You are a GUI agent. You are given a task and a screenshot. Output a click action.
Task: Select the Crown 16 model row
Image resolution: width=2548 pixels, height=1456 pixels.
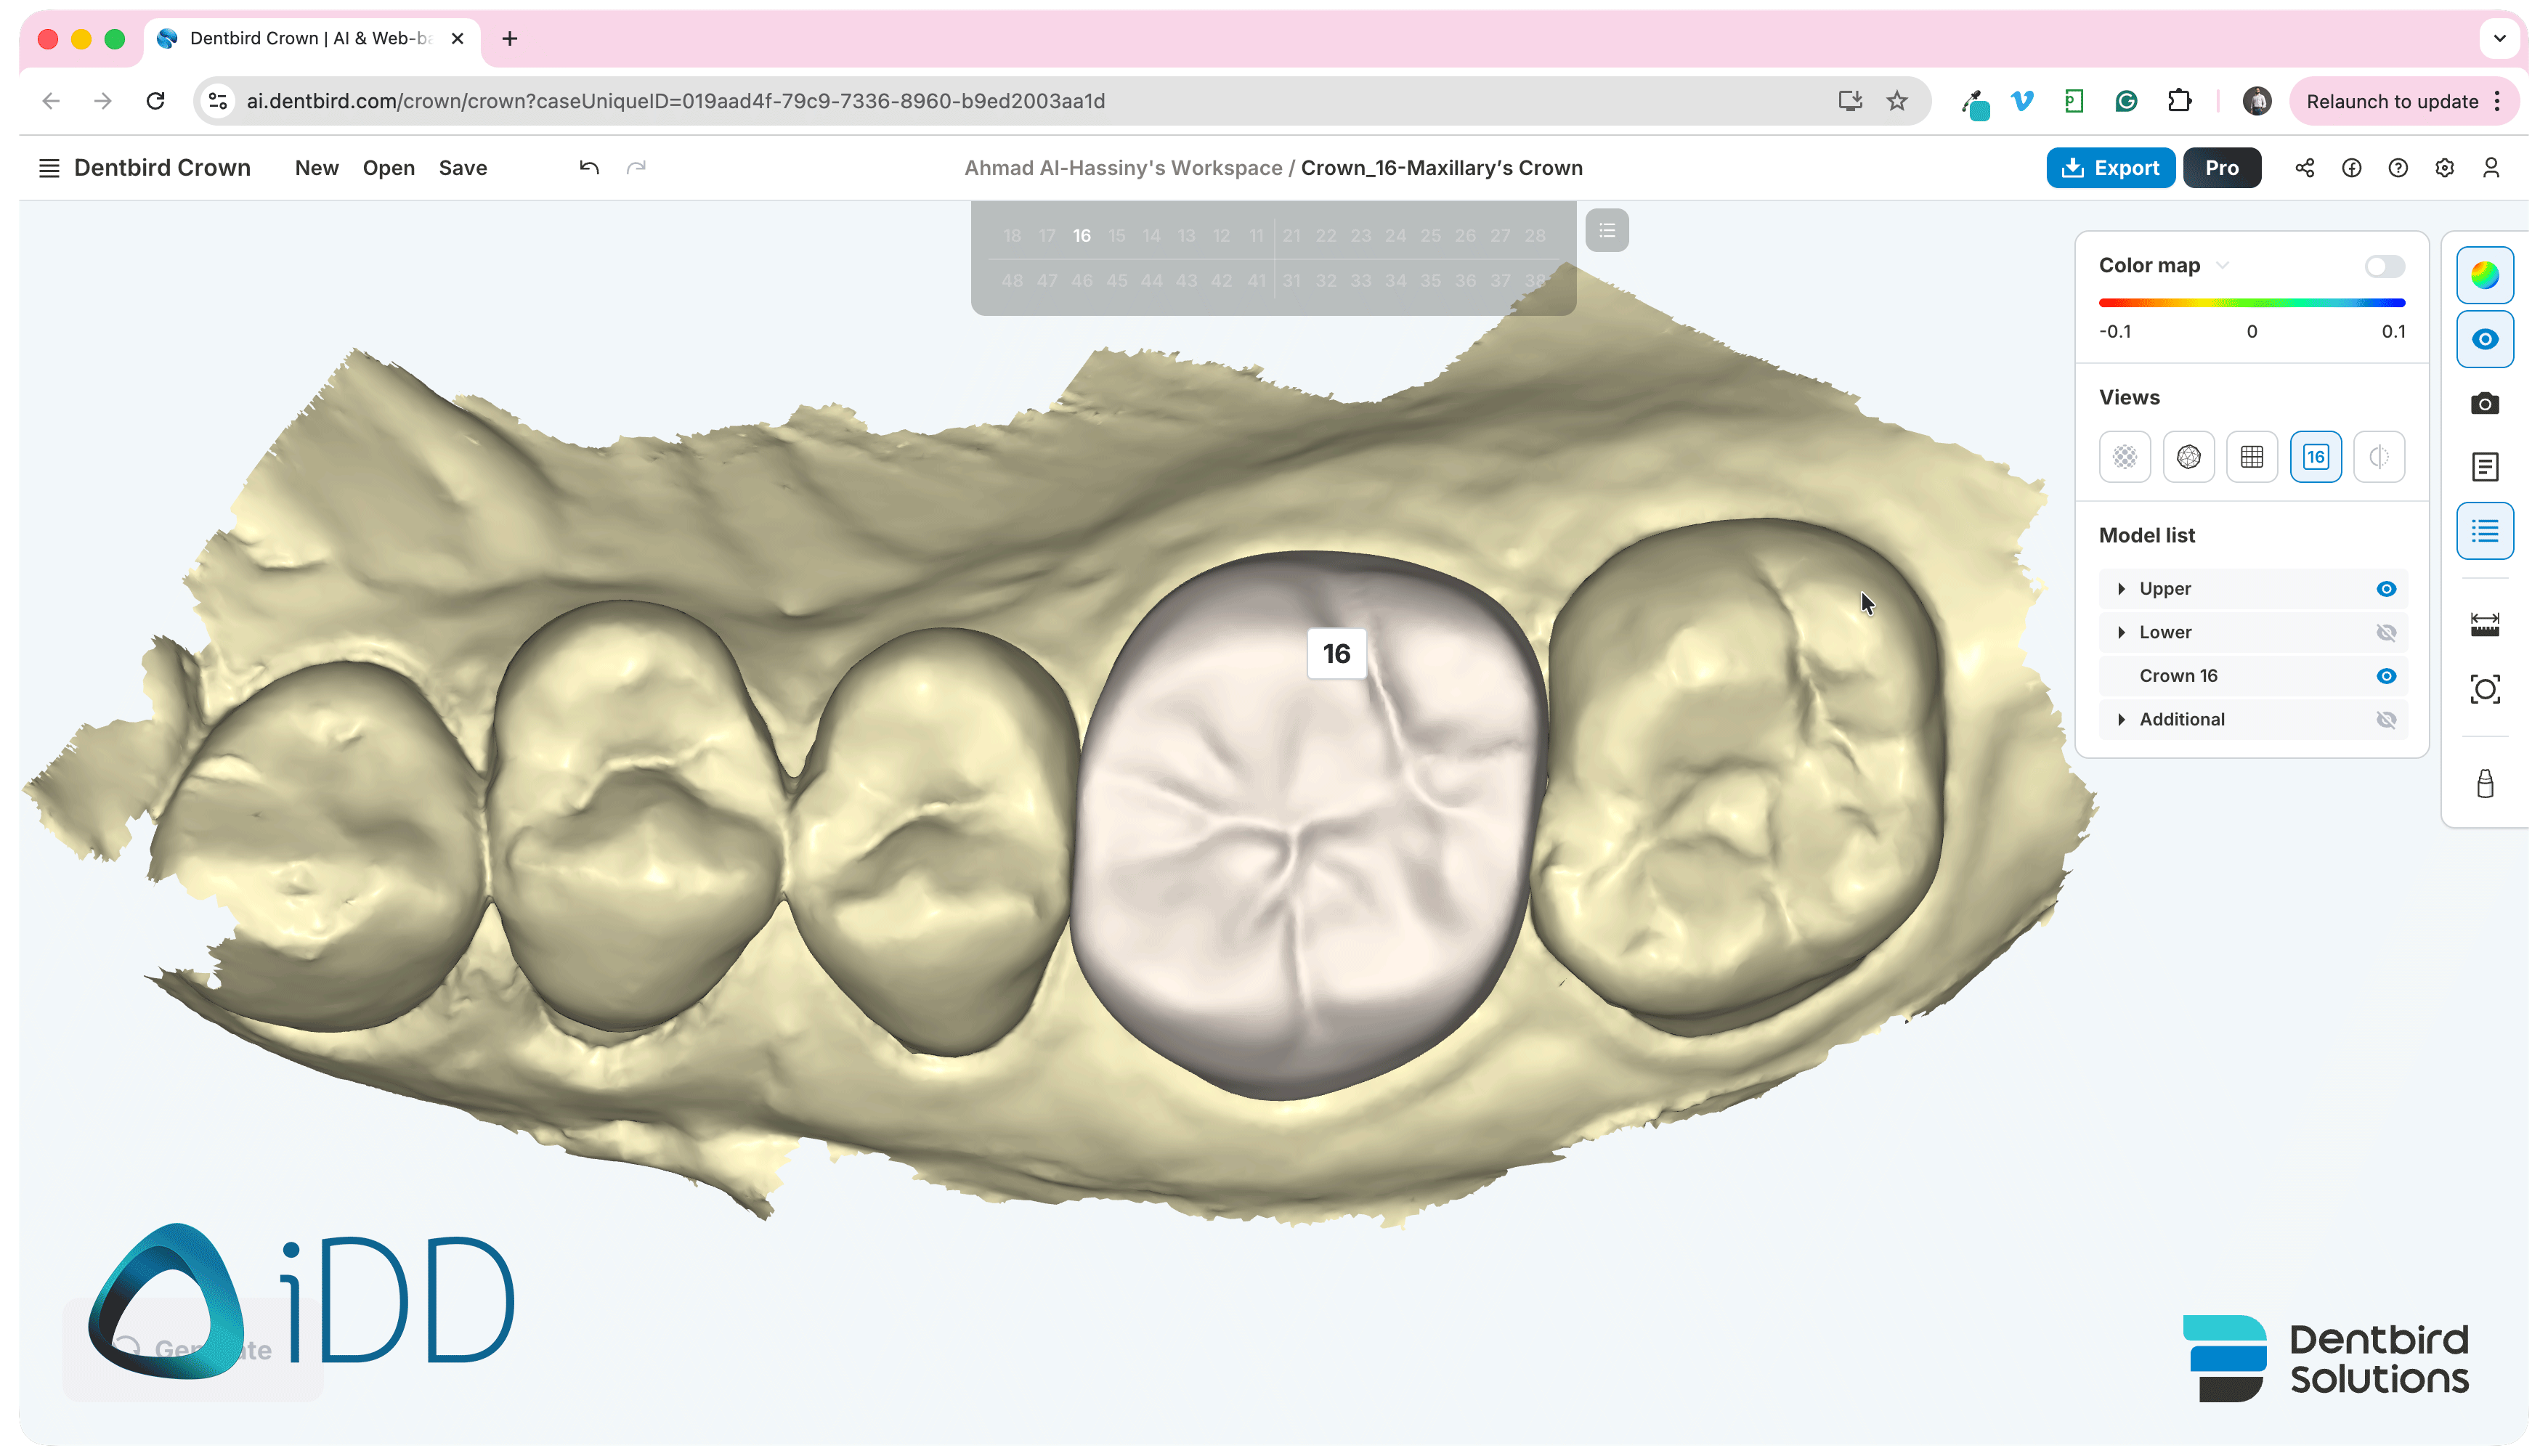(2252, 676)
